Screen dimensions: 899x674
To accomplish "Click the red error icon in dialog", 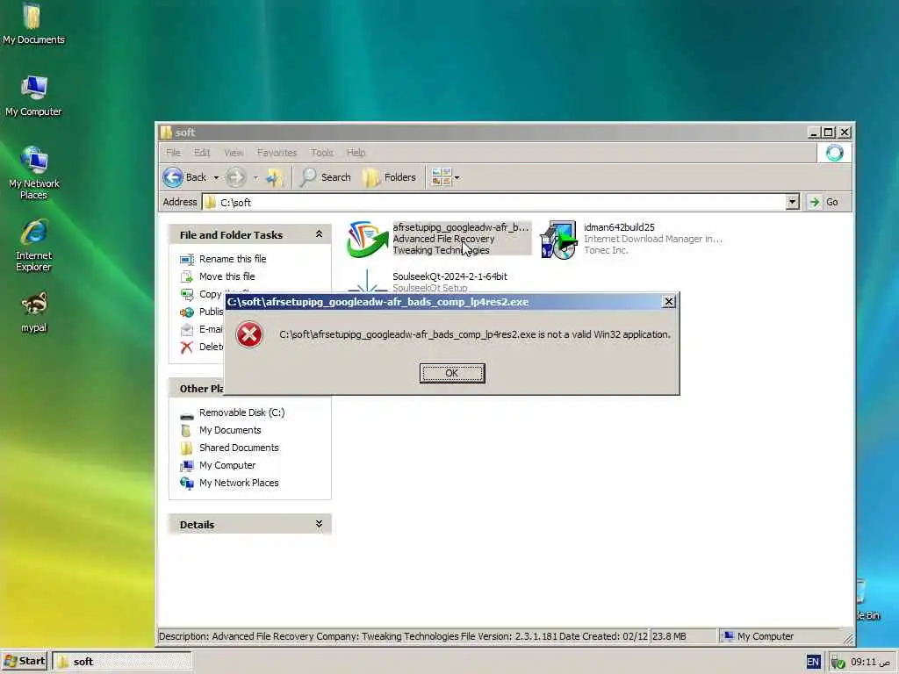I will tap(249, 334).
